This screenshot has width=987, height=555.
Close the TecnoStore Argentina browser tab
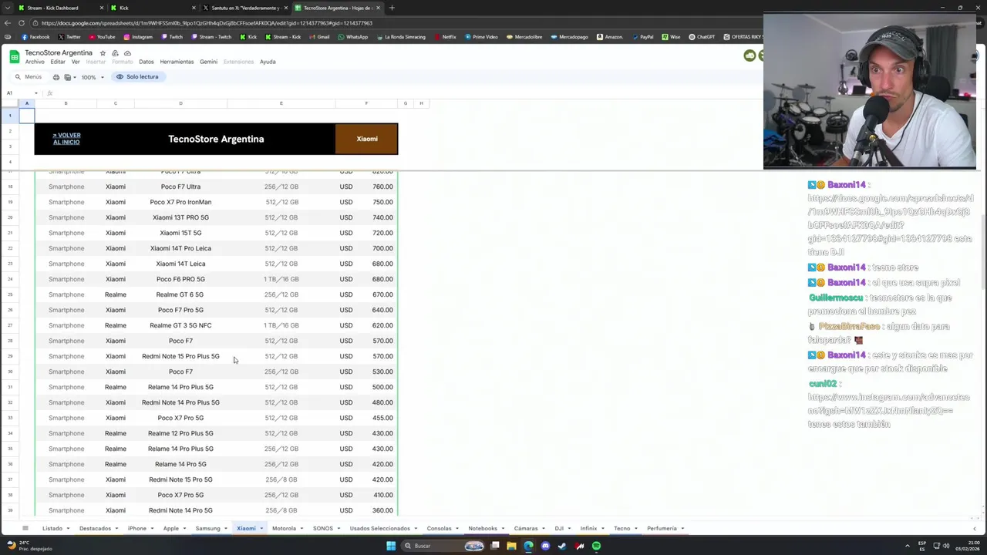[x=379, y=8]
